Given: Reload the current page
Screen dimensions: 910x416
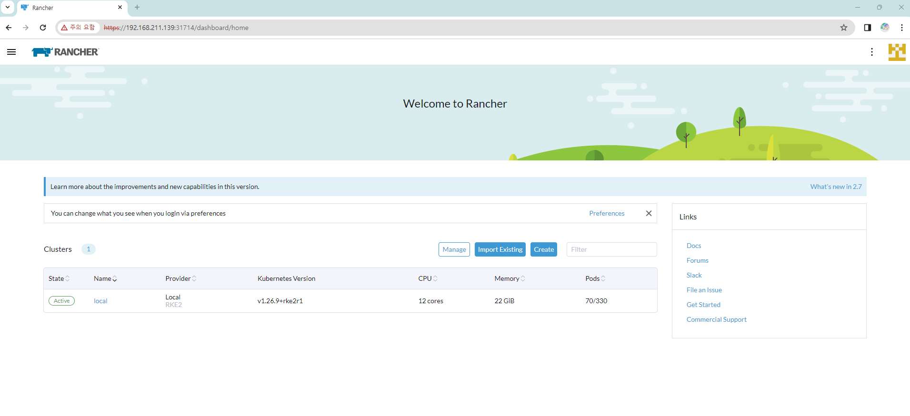Looking at the screenshot, I should point(43,28).
